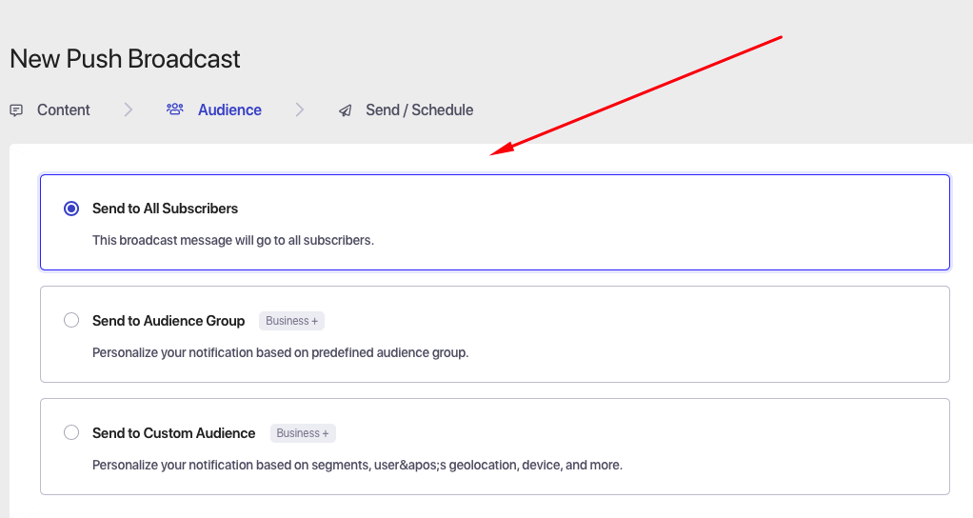Click the Business + badge beside Audience Group
Screen dimensions: 973x518
[x=291, y=321]
